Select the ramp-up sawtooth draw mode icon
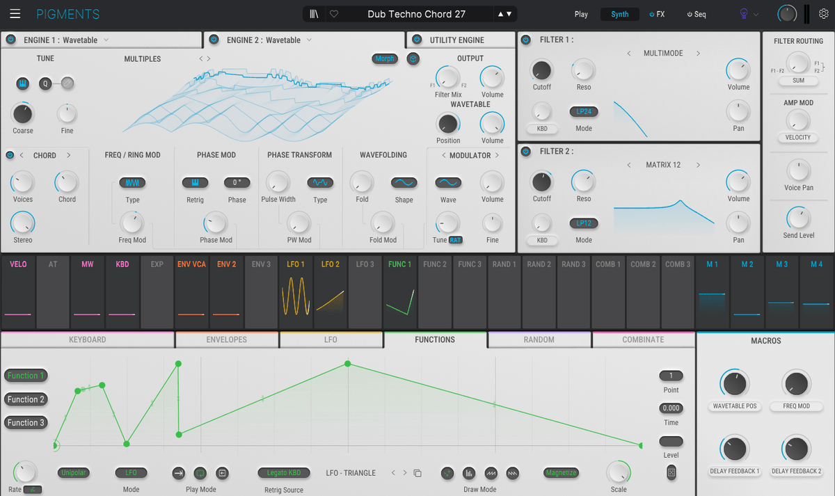This screenshot has height=496, width=835. 491,473
